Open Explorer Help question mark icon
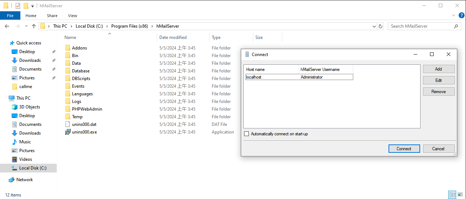The width and height of the screenshot is (466, 199). [x=462, y=15]
